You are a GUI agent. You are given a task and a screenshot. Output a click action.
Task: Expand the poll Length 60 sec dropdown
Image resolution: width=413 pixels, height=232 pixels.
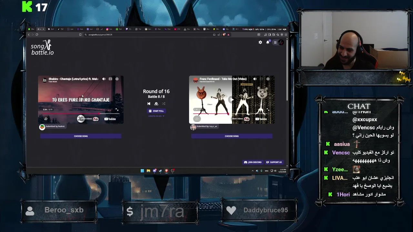pyautogui.click(x=156, y=116)
